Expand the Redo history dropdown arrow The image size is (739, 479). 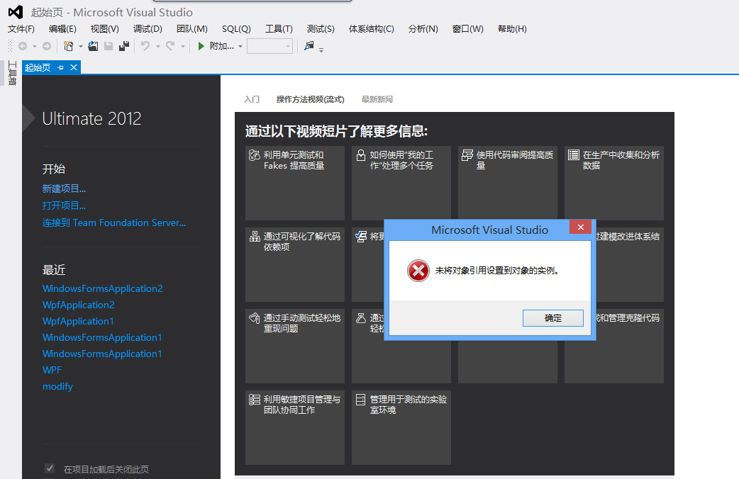point(183,47)
